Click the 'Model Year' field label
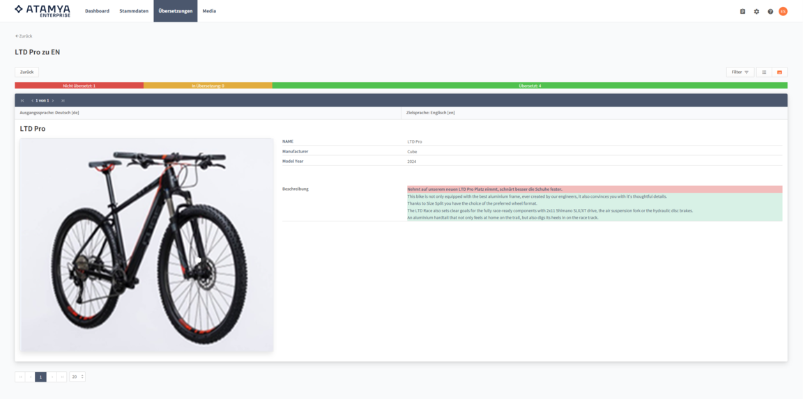The width and height of the screenshot is (803, 399). click(x=293, y=162)
